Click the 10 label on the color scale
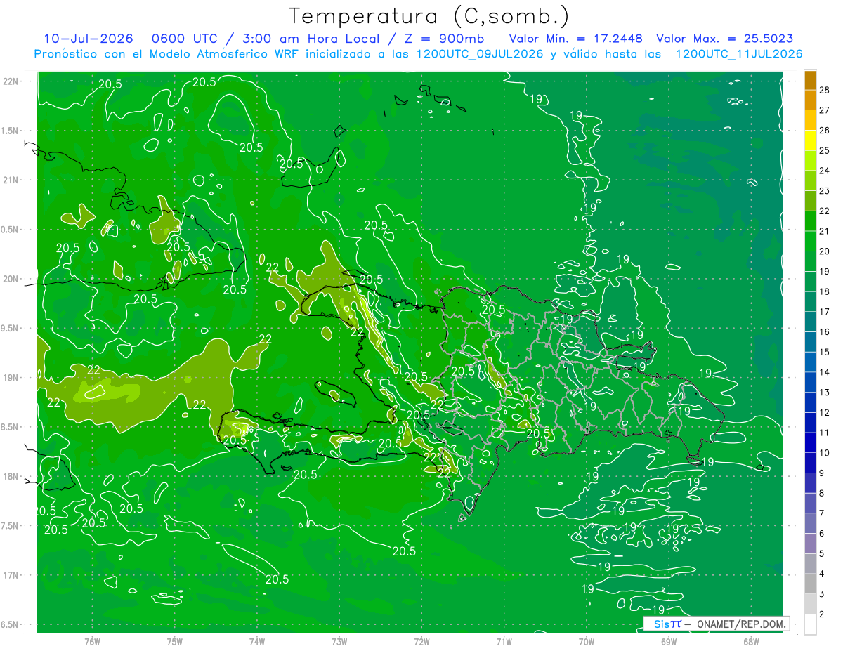Screen dimensions: 843x651 click(824, 453)
